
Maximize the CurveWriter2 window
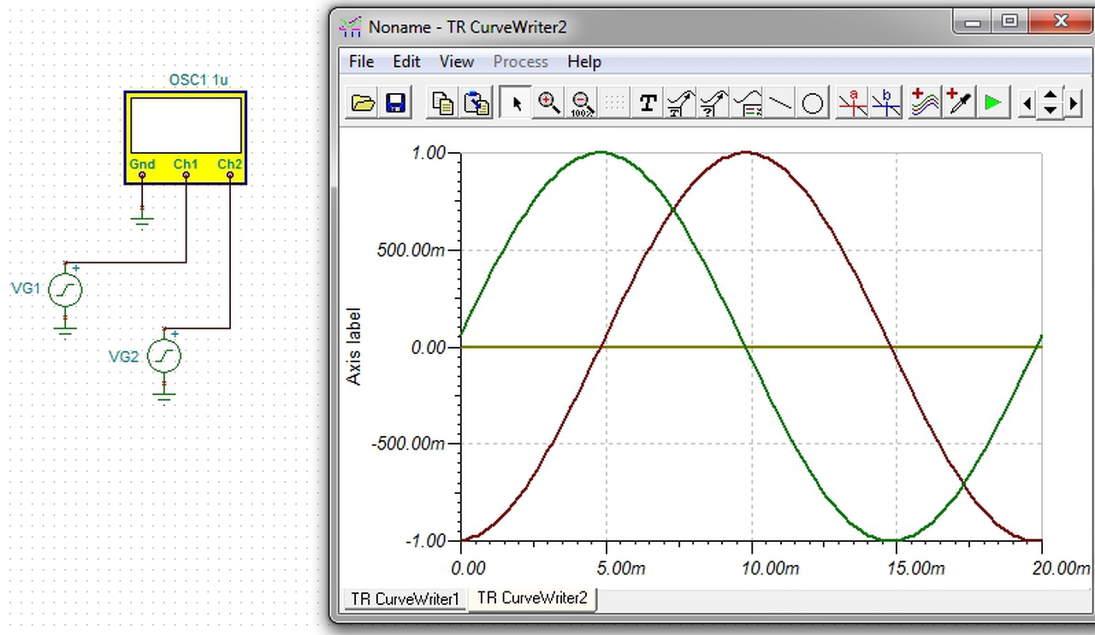pyautogui.click(x=1010, y=22)
